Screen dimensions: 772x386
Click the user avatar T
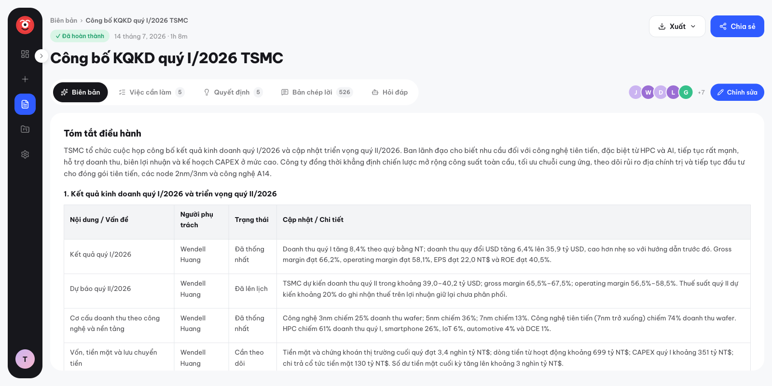[x=25, y=359]
